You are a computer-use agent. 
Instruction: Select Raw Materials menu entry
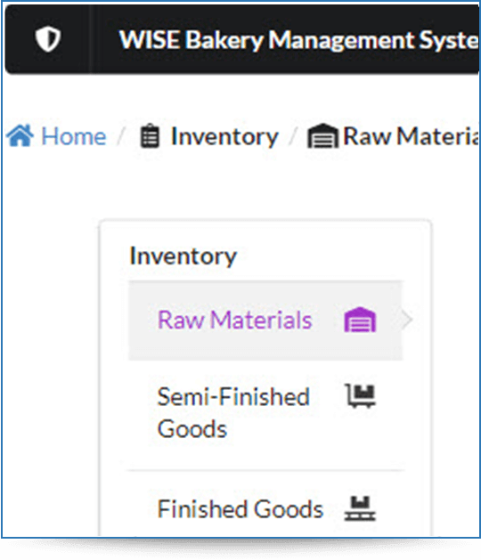[235, 320]
